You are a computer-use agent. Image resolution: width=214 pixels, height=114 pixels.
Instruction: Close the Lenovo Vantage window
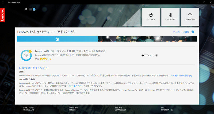click(x=211, y=2)
